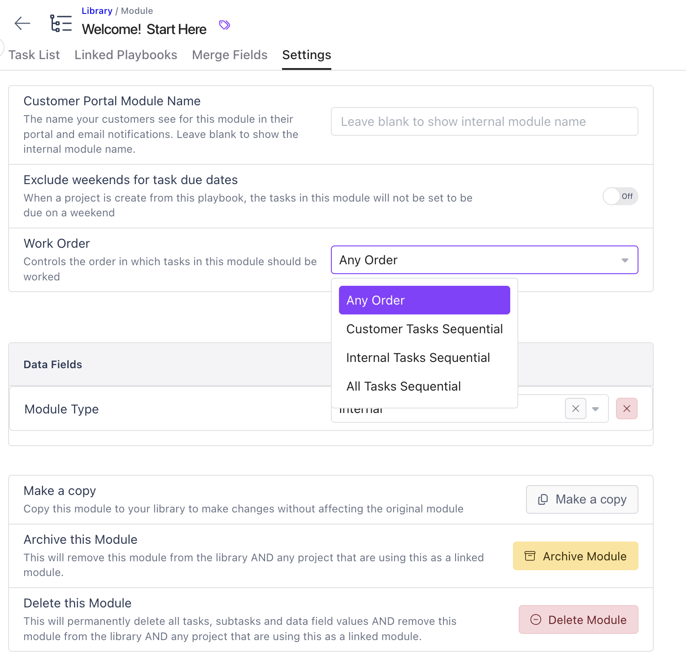The image size is (686, 671).
Task: Open the Merge Fields tab
Action: pos(230,55)
